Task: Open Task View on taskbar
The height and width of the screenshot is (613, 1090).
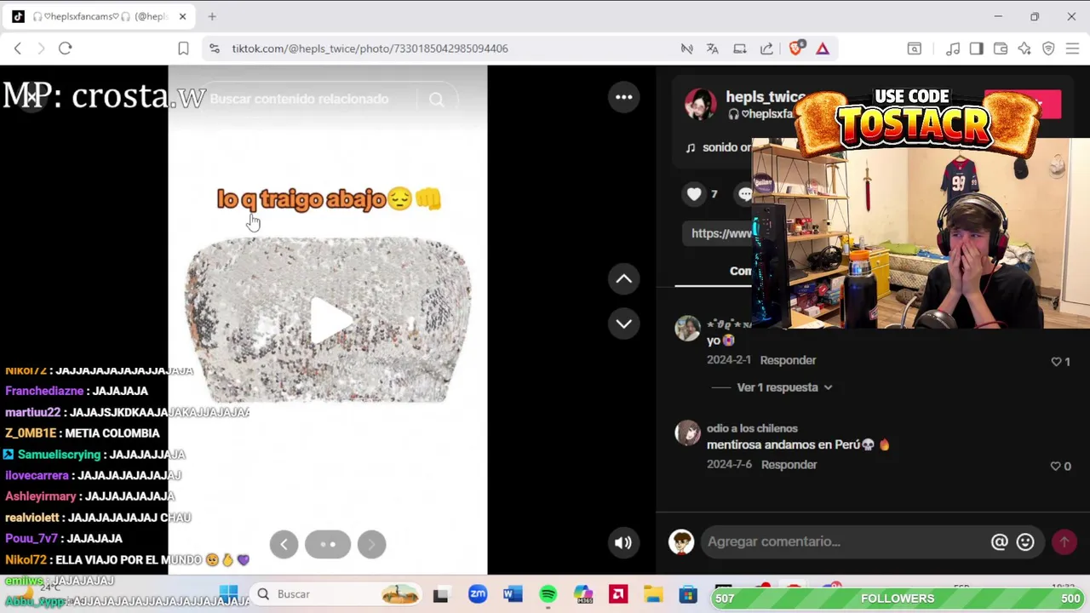Action: click(440, 594)
